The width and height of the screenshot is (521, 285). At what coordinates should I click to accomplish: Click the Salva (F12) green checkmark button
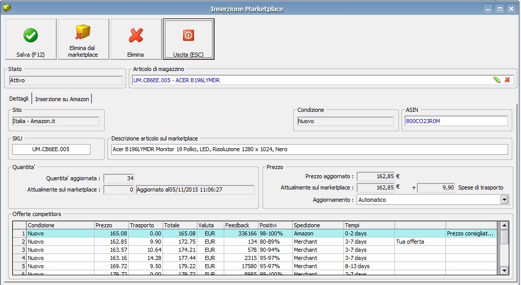(x=30, y=39)
